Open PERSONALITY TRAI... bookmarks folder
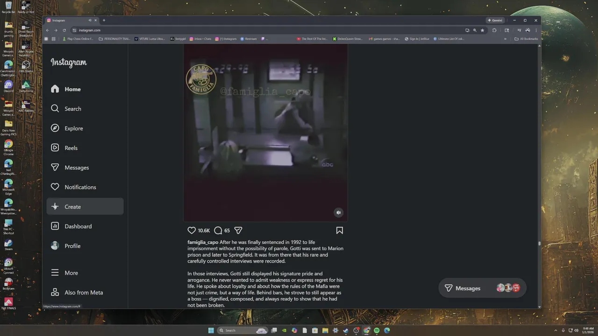 coord(114,39)
